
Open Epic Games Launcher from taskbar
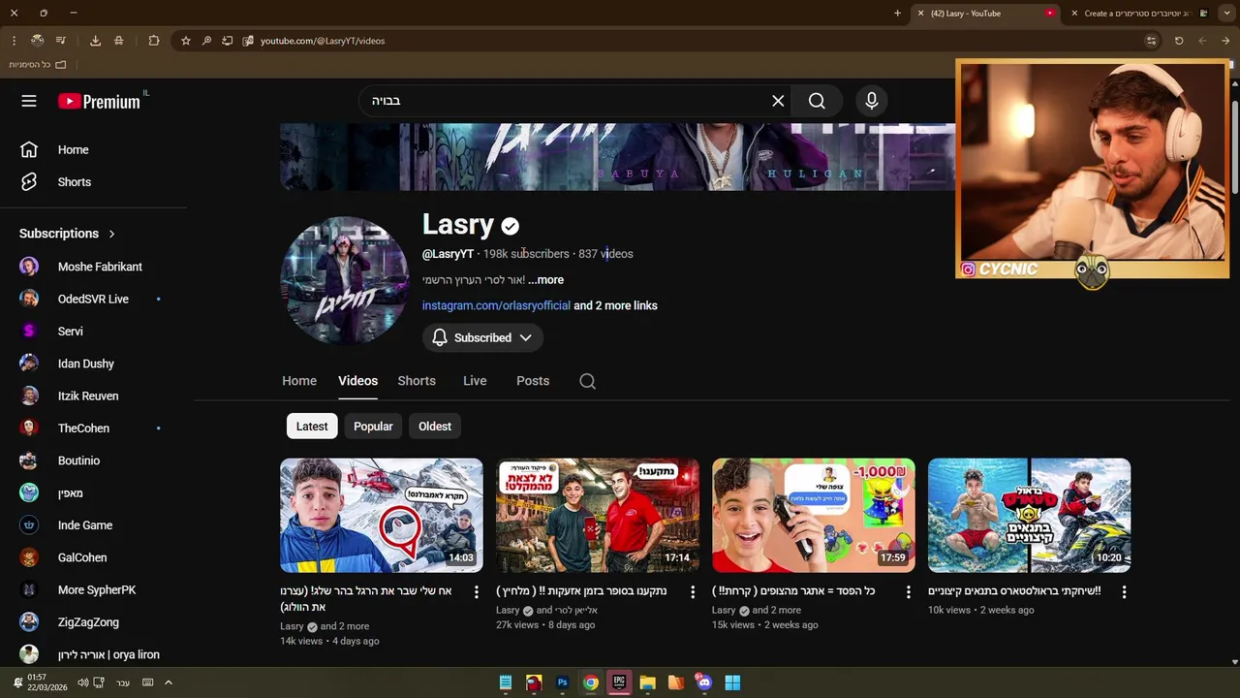(619, 682)
